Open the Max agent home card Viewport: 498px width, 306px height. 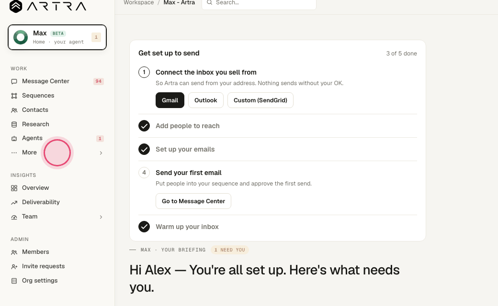tap(57, 37)
